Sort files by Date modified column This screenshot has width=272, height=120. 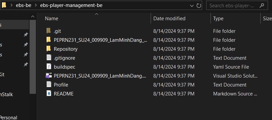click(x=169, y=19)
